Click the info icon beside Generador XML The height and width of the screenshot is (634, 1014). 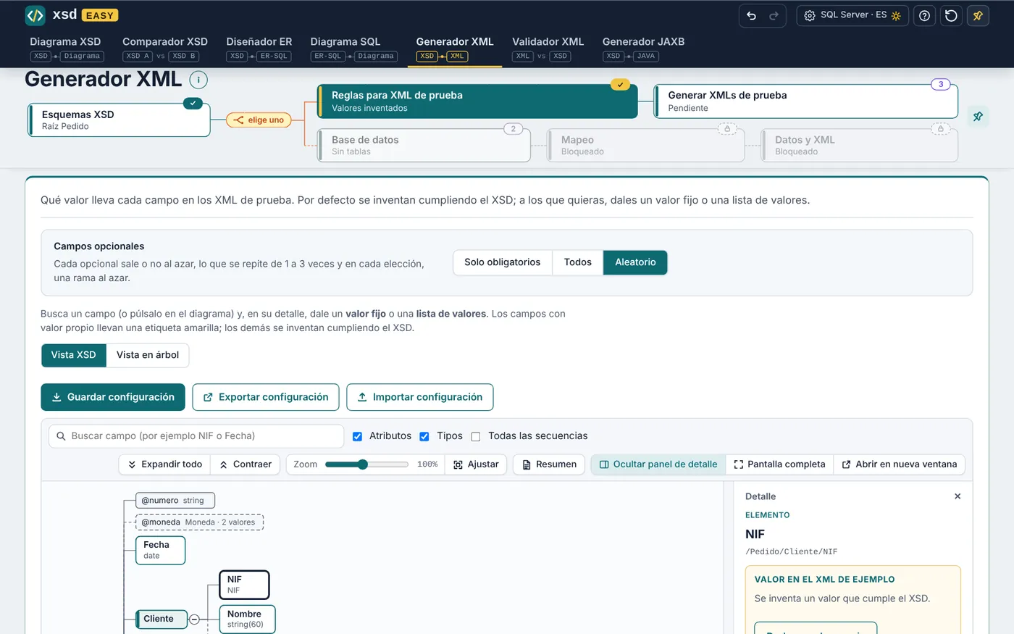click(198, 80)
